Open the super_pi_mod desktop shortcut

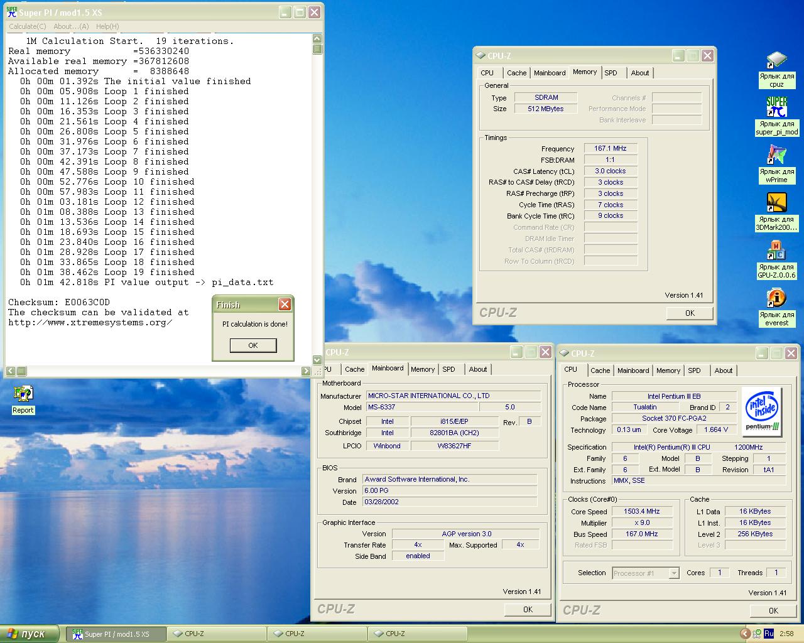776,117
